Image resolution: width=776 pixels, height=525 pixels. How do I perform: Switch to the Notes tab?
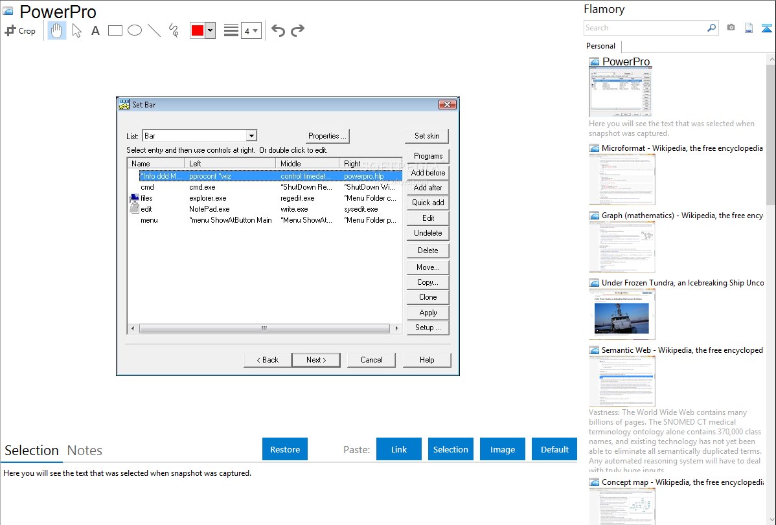coord(85,451)
